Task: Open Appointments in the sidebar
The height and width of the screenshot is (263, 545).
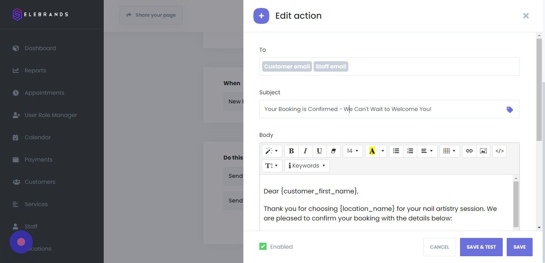Action: click(x=44, y=93)
